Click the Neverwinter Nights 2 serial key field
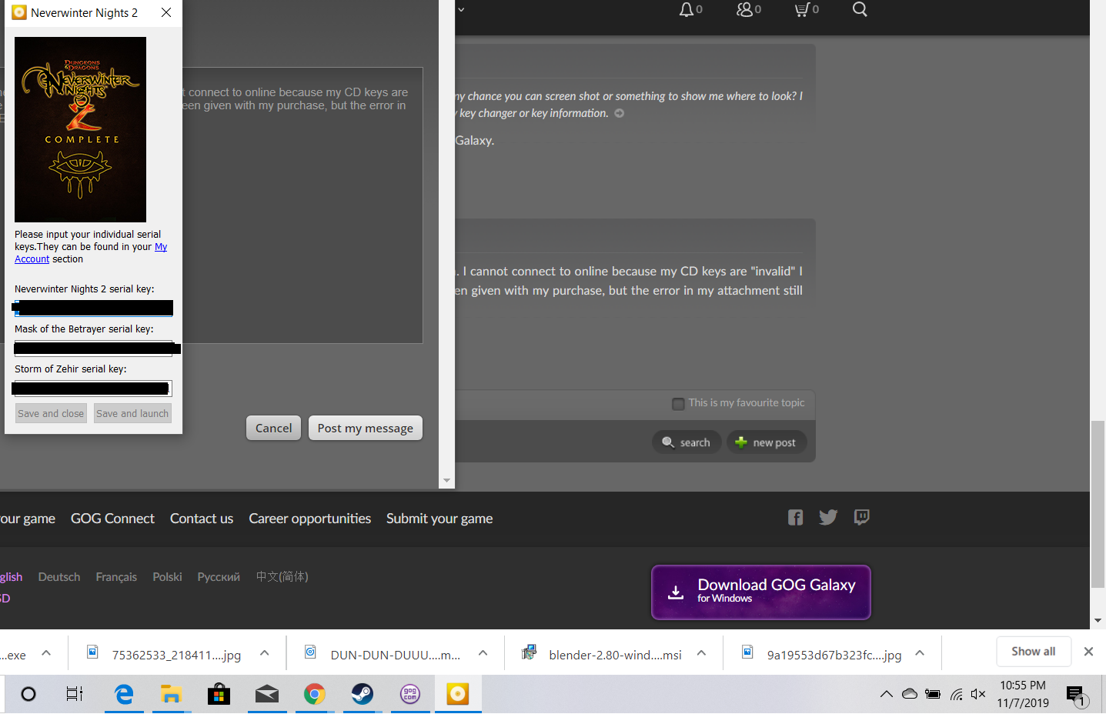The image size is (1106, 714). point(93,309)
